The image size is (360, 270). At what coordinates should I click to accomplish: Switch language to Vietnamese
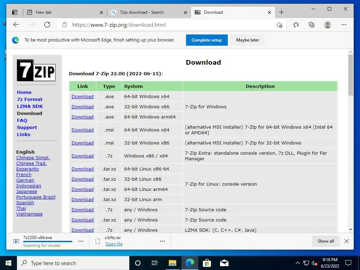point(30,214)
